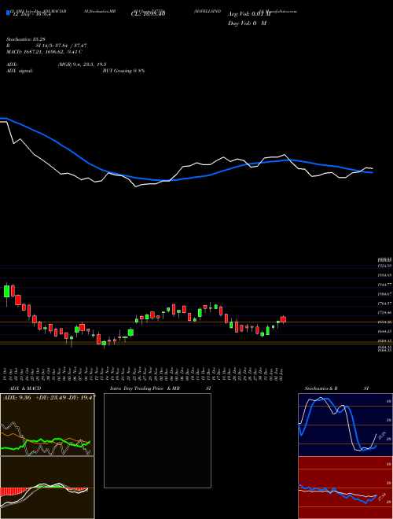This screenshot has width=393, height=519.
Task: Click the 'MACD: 1687.21, 1696.62, -9.41 C' line
Action: [x=44, y=52]
